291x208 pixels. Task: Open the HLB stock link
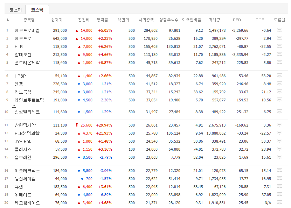click(x=19, y=47)
